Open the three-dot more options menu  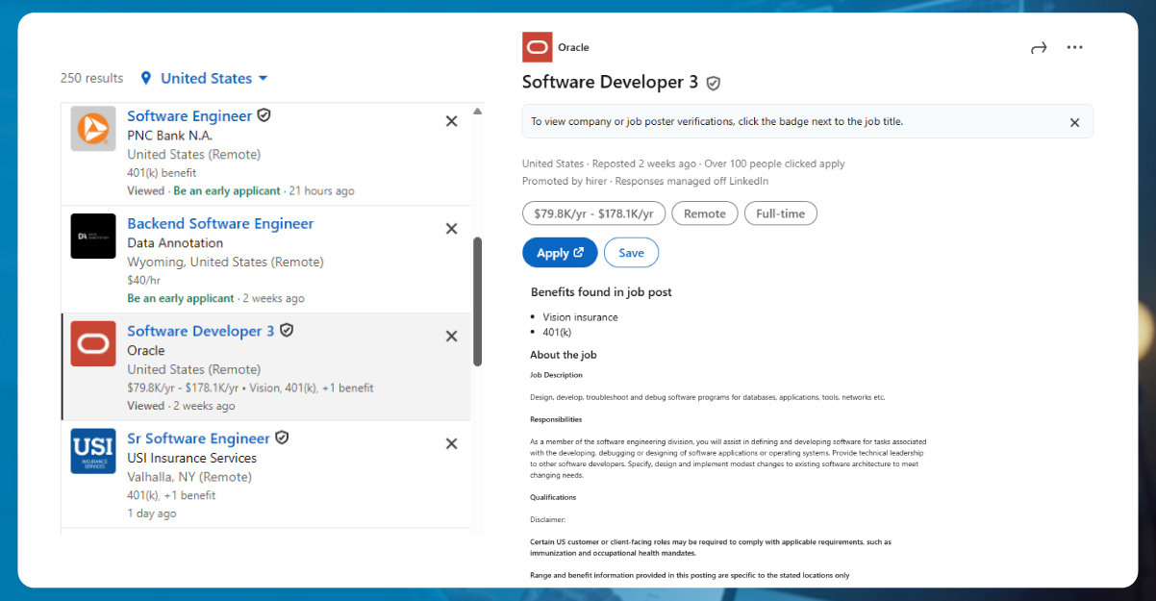pyautogui.click(x=1074, y=48)
